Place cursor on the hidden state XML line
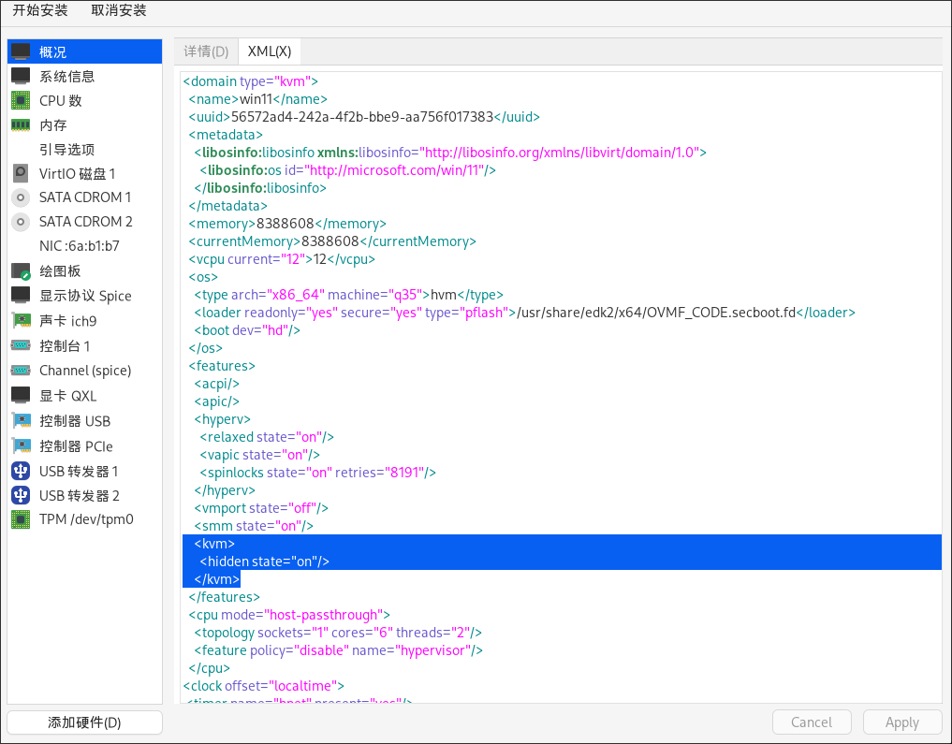 [x=265, y=562]
